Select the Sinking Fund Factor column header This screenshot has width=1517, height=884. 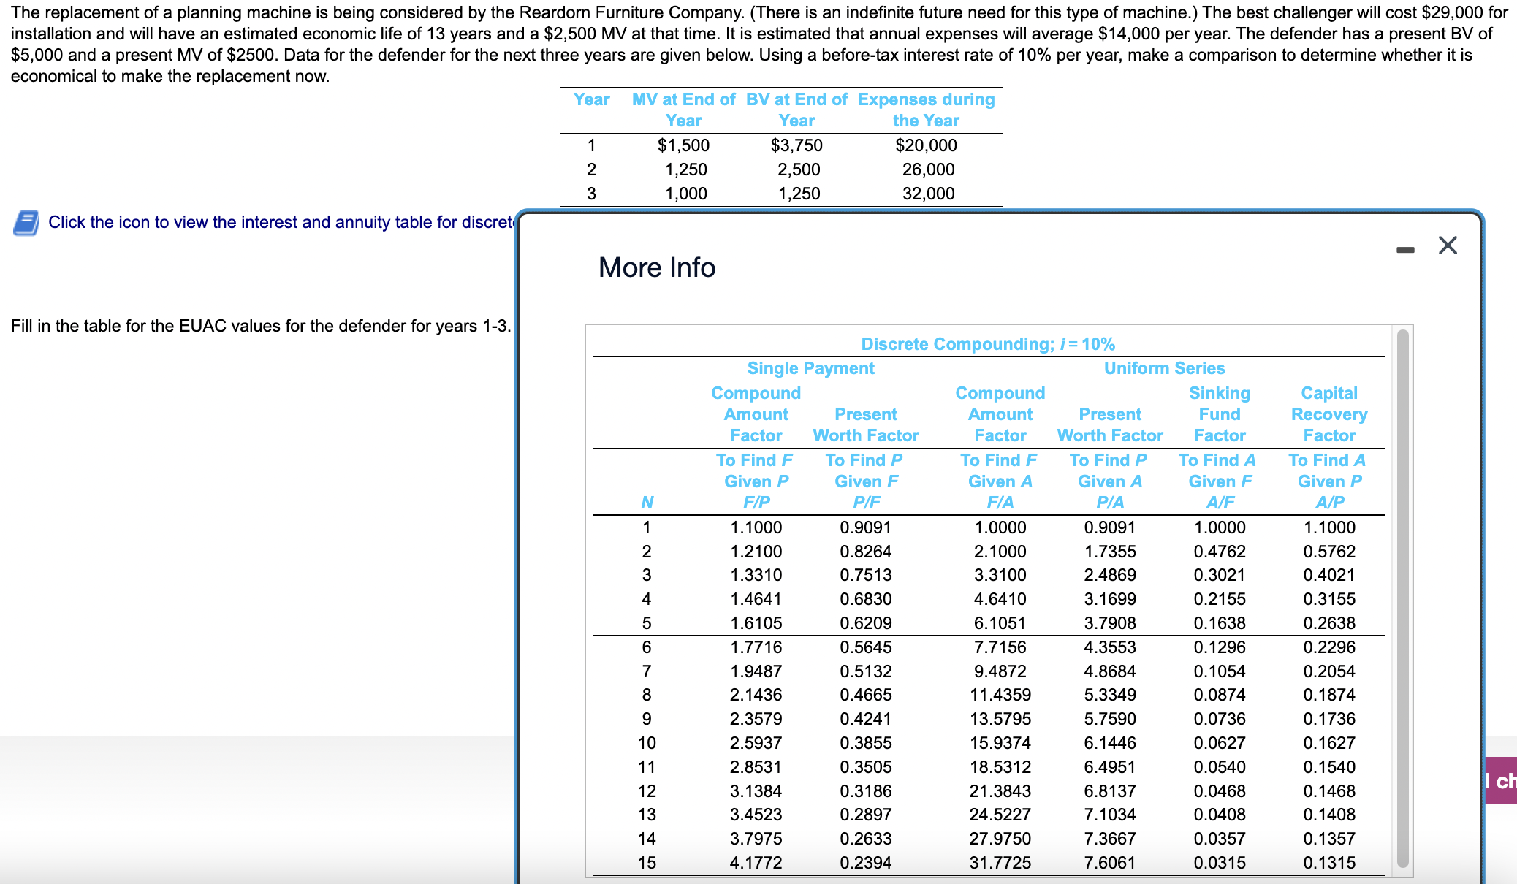1219,414
